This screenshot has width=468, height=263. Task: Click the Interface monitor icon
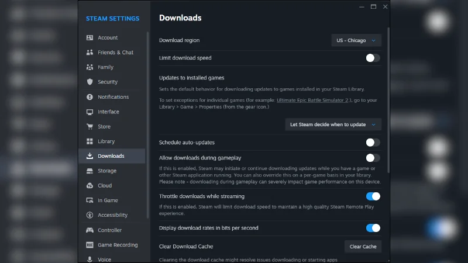point(90,112)
